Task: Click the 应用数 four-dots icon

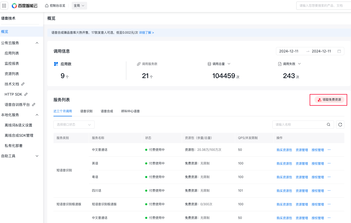Action: [x=56, y=64]
